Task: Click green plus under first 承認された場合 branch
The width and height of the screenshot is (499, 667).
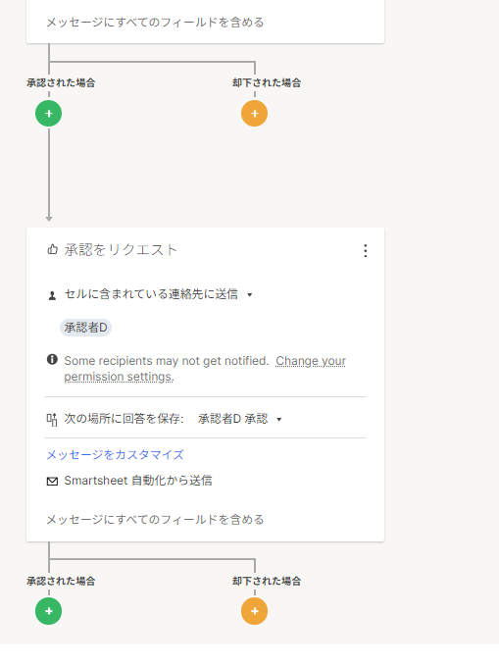Action: coord(48,114)
